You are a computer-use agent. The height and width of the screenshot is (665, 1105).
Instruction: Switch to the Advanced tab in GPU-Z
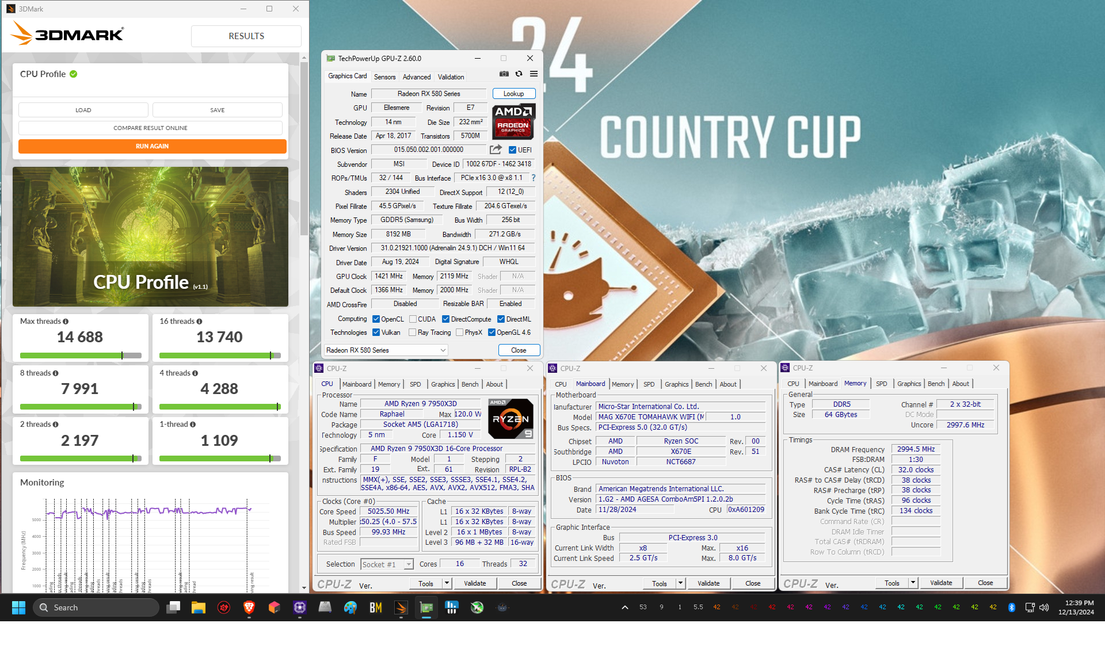(x=417, y=77)
